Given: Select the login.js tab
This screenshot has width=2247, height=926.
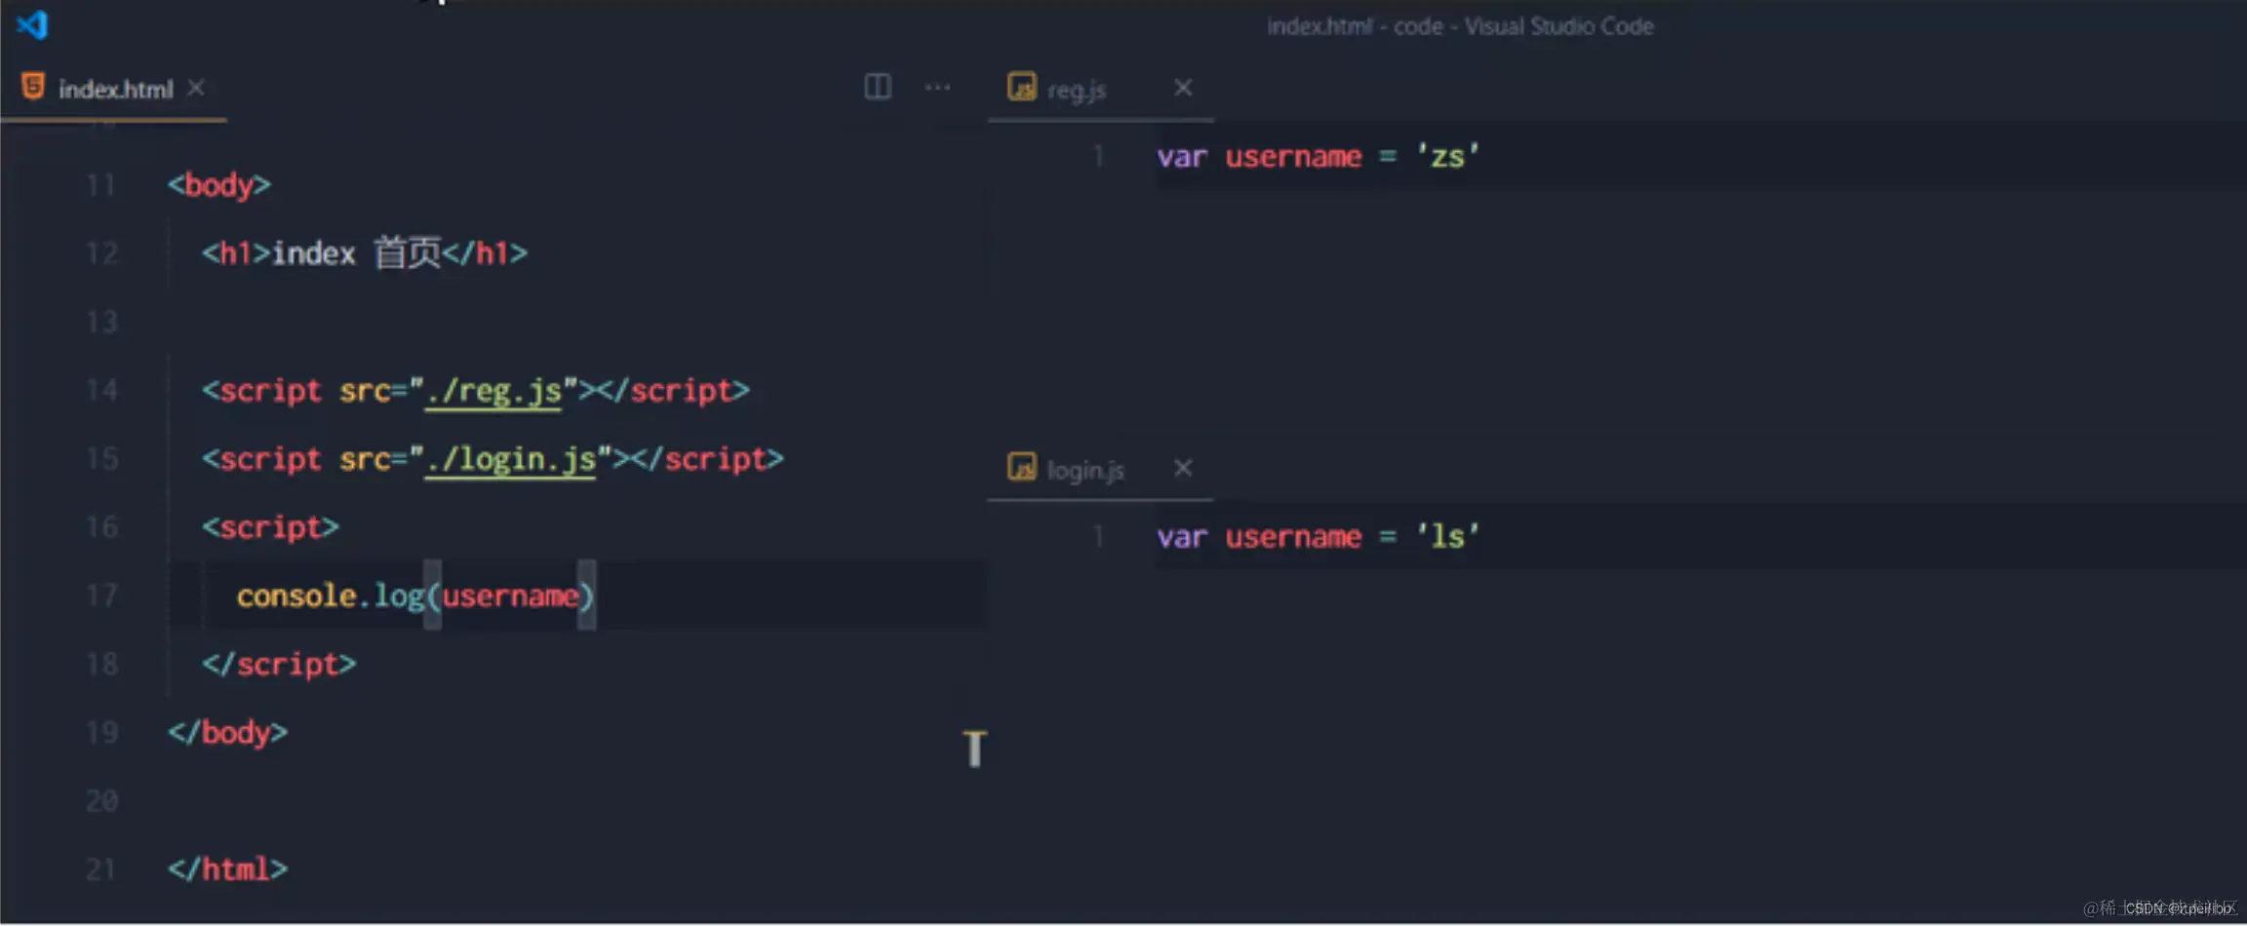Looking at the screenshot, I should 1100,470.
